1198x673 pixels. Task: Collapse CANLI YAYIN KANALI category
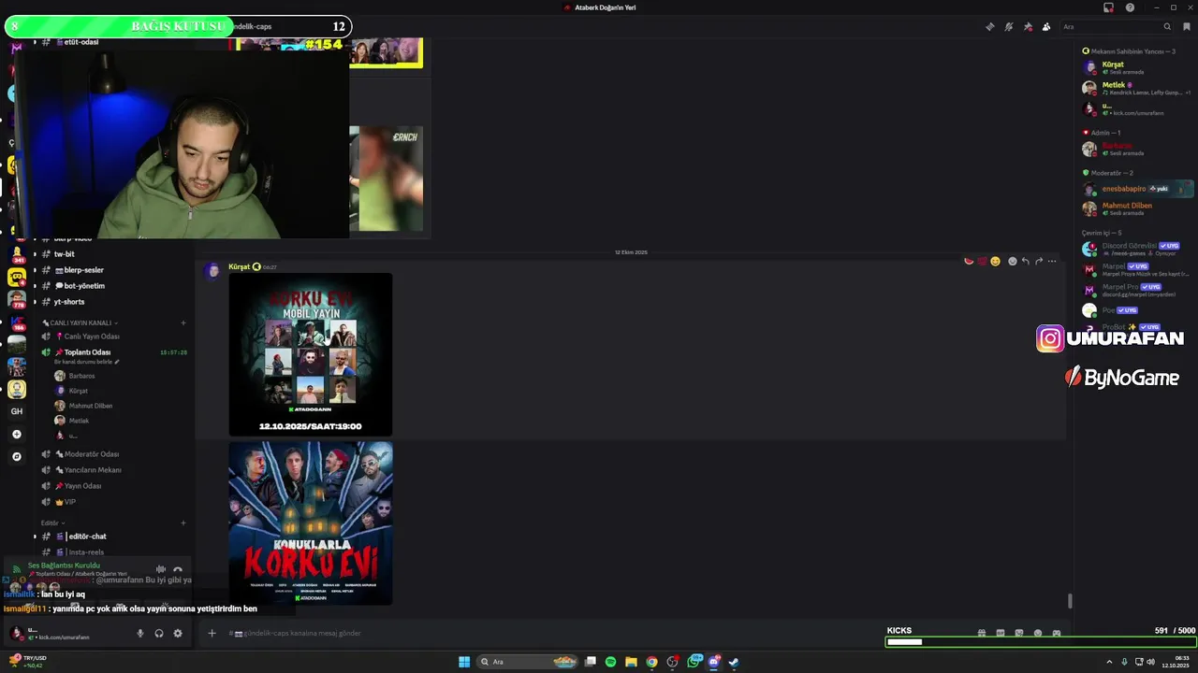(80, 322)
